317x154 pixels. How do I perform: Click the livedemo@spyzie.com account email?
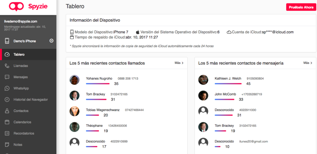21,21
